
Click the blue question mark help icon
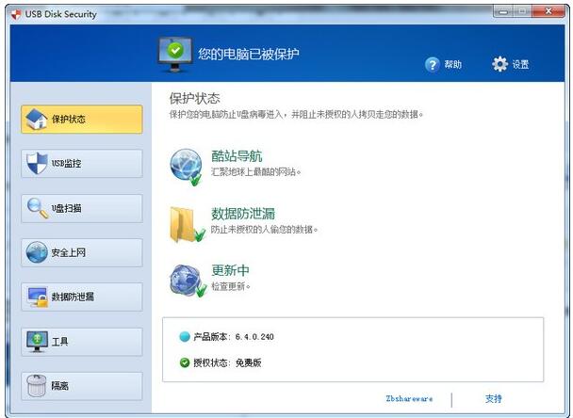(433, 65)
